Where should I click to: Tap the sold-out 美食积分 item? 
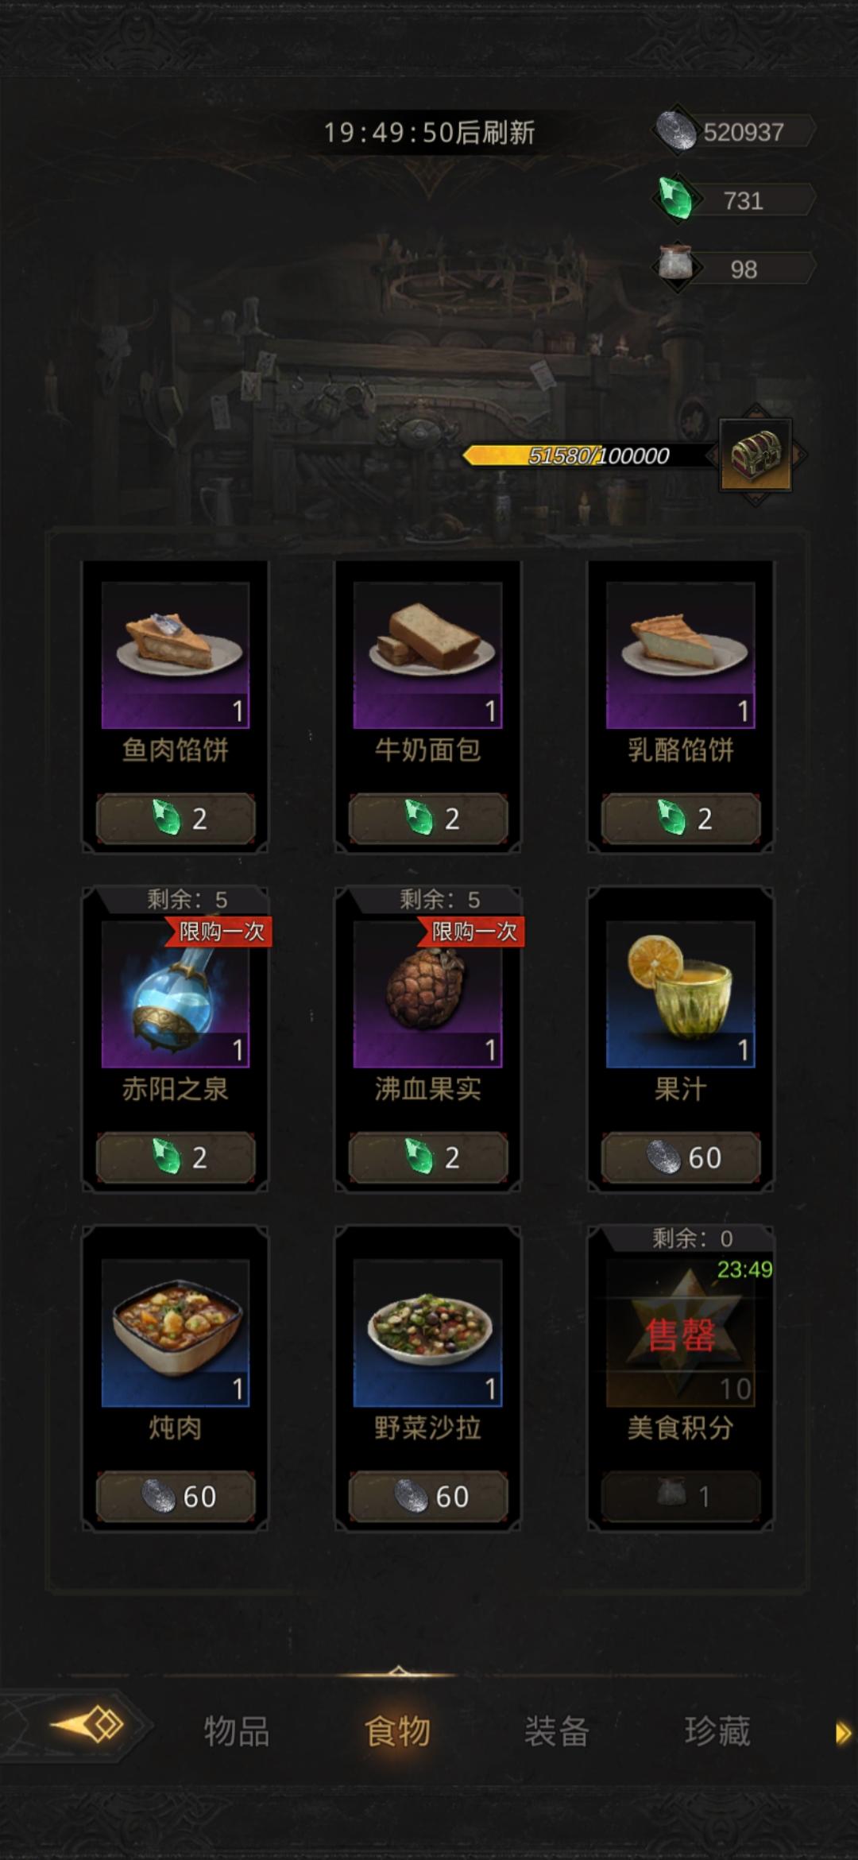pyautogui.click(x=680, y=1333)
